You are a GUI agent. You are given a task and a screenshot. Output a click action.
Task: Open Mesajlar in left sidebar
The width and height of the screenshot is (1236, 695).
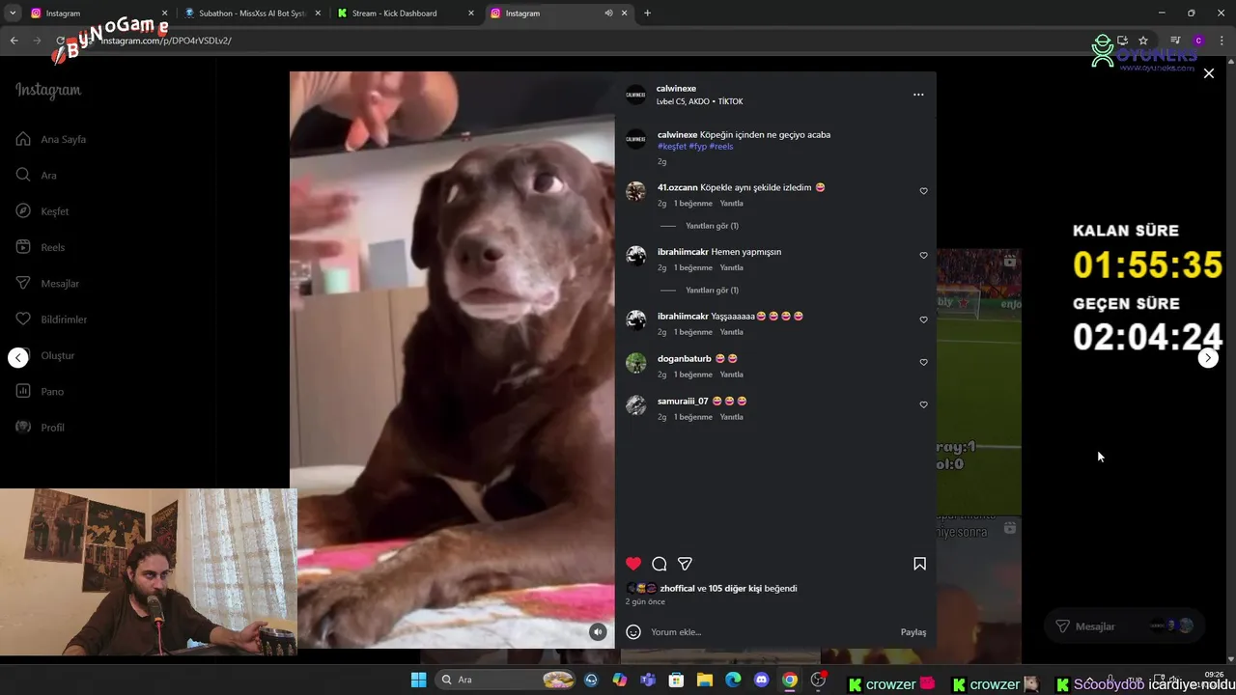47,283
